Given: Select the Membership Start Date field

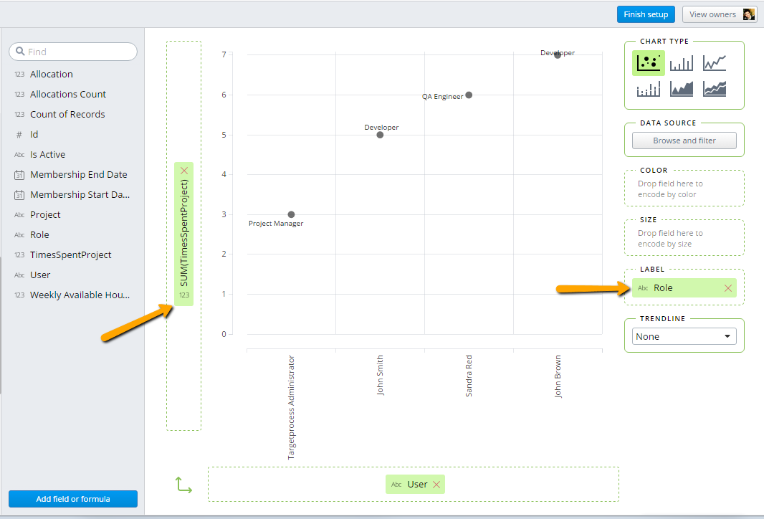Looking at the screenshot, I should (80, 194).
